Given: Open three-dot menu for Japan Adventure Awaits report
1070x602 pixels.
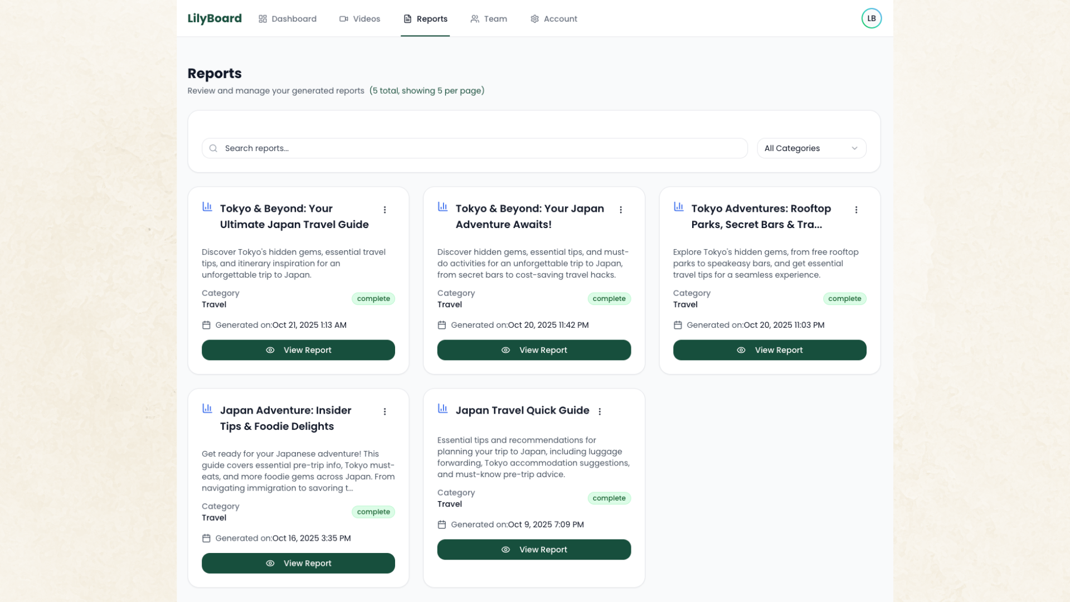Looking at the screenshot, I should pos(621,210).
